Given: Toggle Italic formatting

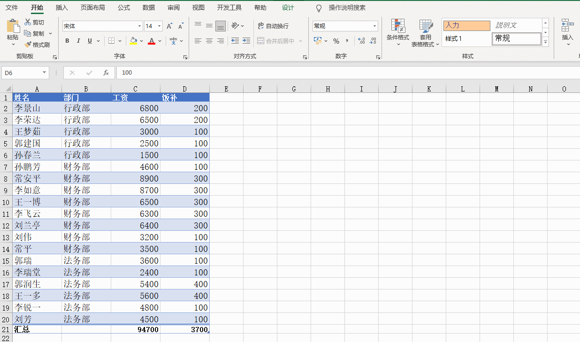Looking at the screenshot, I should [x=78, y=41].
